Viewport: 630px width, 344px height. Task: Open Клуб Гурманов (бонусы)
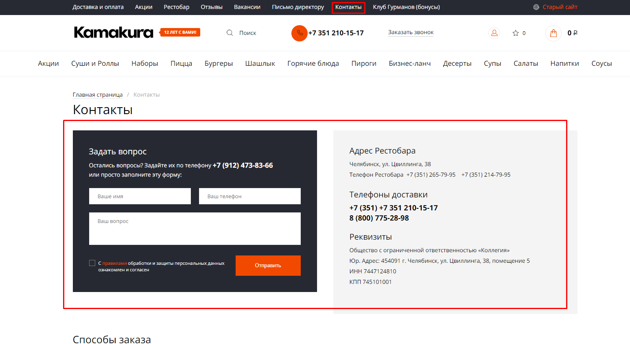[x=406, y=7]
